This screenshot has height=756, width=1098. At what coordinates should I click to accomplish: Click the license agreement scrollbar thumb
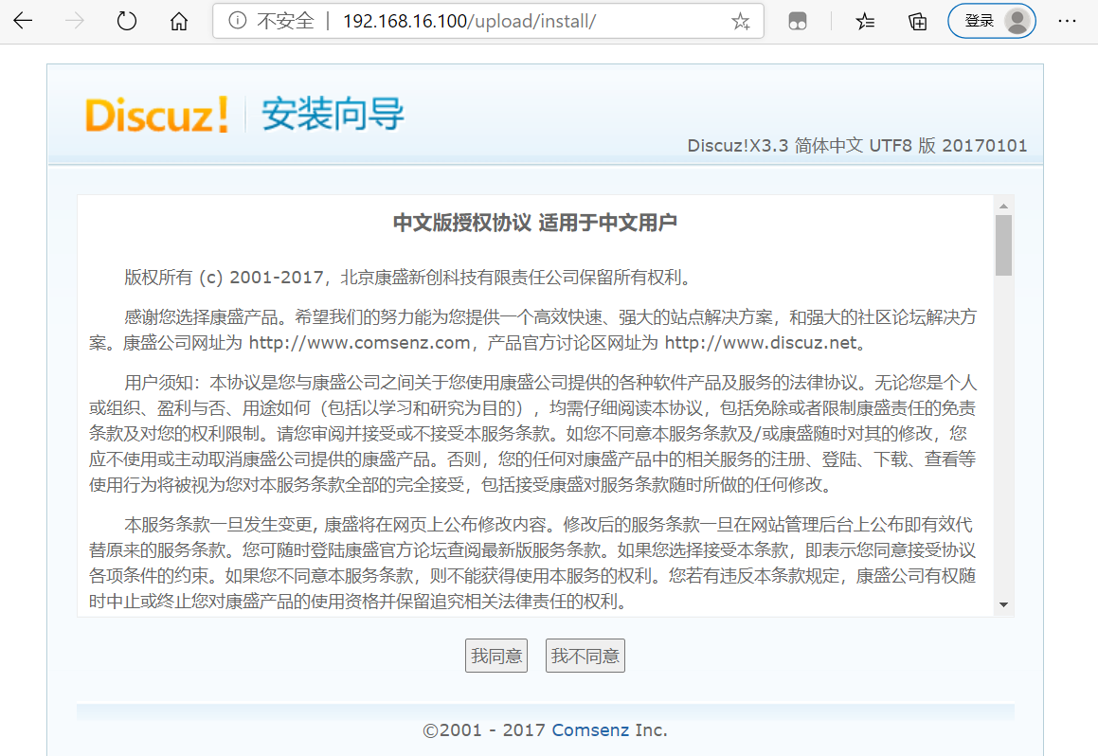[x=1003, y=245]
